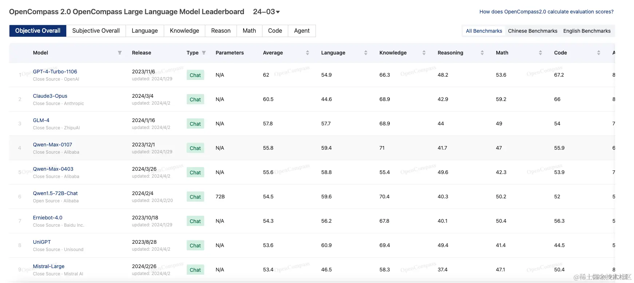Open the GPT-4-Turbo-1106 model link
Screen dimensions: 634x283
[x=55, y=72]
